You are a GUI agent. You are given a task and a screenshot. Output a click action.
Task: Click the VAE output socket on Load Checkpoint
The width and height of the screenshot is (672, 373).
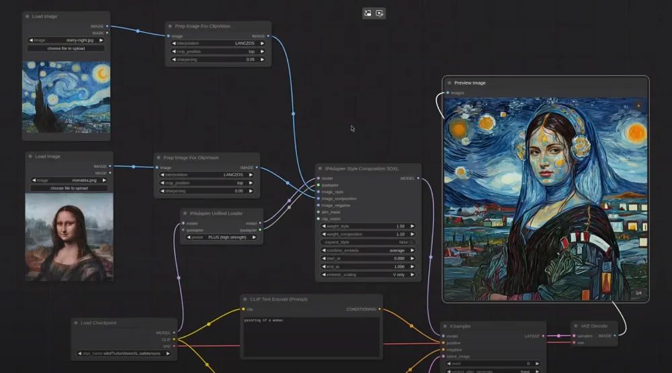(174, 346)
